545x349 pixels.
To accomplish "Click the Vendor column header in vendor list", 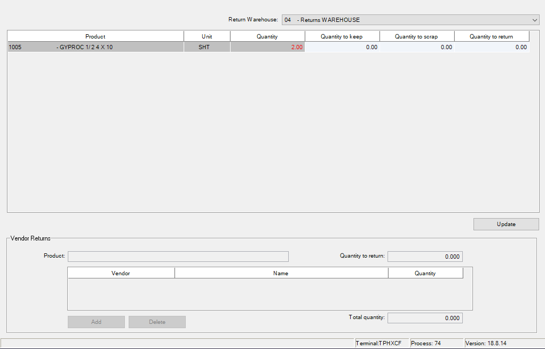I will tap(121, 273).
